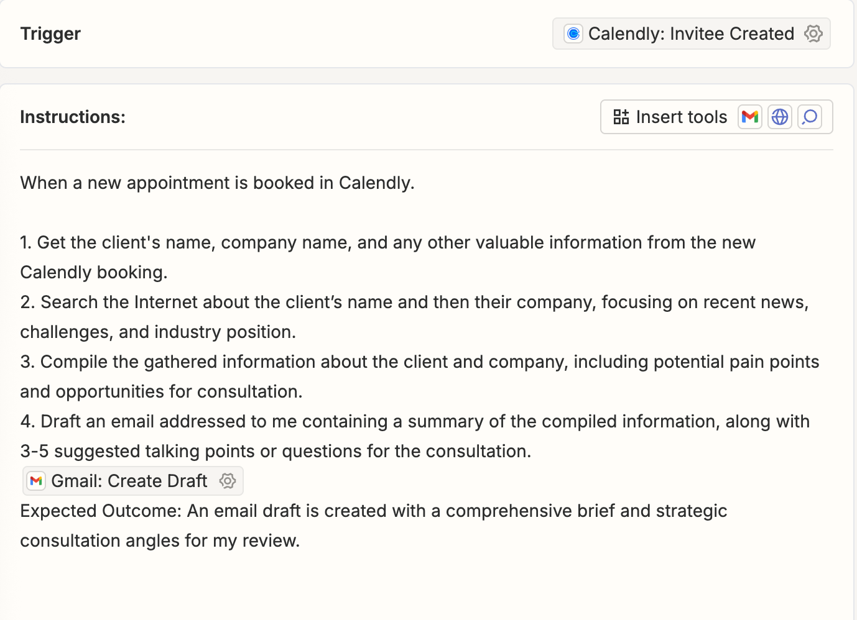Insert the Gmail tool from the toolbar
Viewport: 857px width, 620px height.
pos(750,117)
